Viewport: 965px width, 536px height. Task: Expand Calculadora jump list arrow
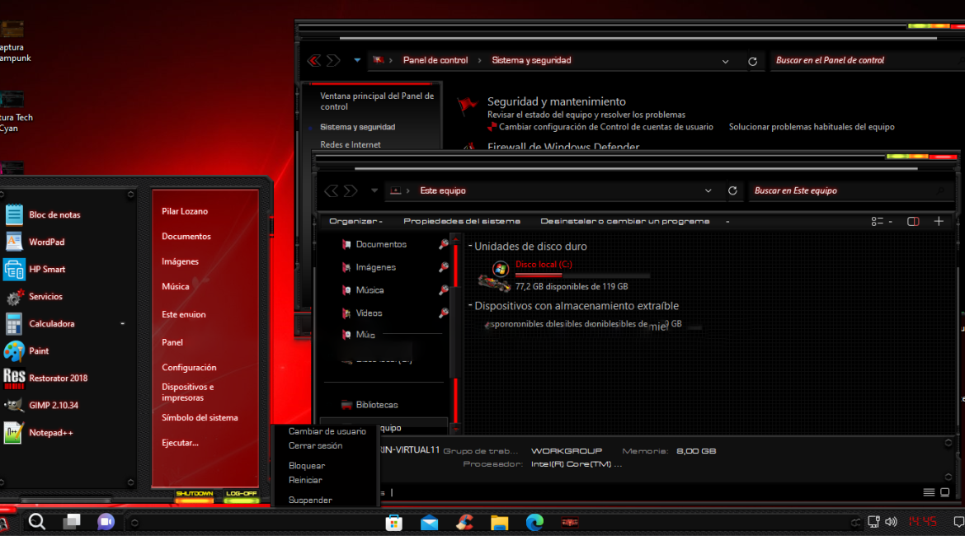point(122,324)
